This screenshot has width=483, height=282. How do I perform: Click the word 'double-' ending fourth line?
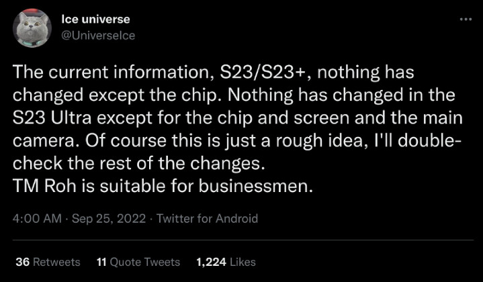pyautogui.click(x=430, y=141)
